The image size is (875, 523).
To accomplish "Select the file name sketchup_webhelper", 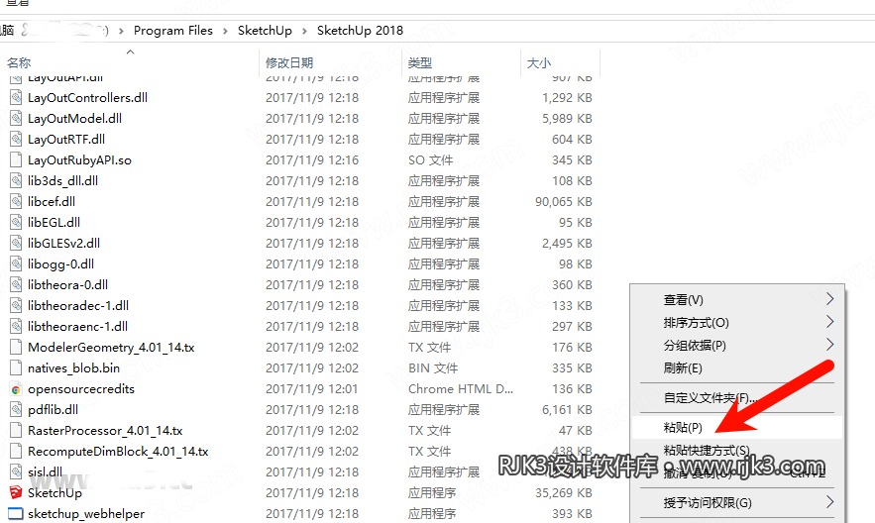I will (86, 513).
